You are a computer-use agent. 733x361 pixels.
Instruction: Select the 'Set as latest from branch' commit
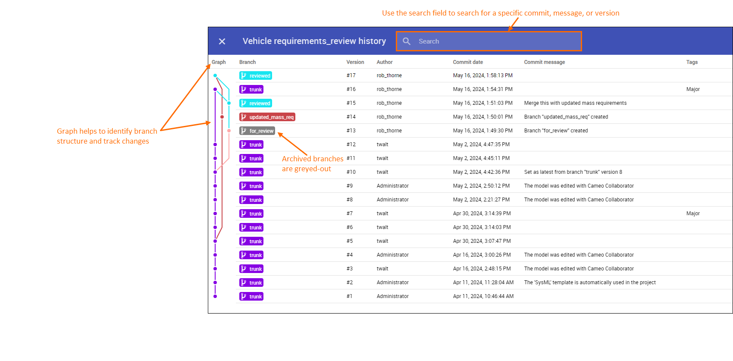point(573,172)
